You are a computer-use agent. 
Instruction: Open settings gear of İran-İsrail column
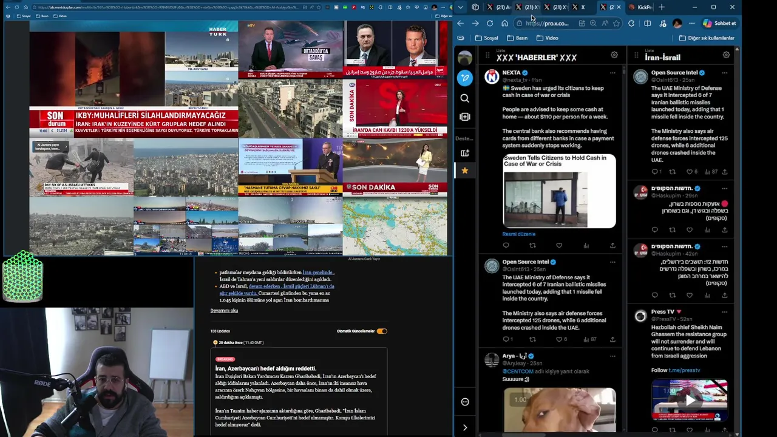[726, 55]
